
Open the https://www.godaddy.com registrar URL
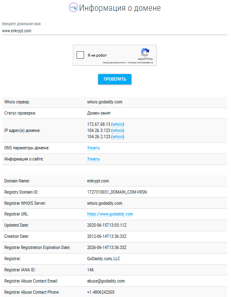pyautogui.click(x=110, y=214)
